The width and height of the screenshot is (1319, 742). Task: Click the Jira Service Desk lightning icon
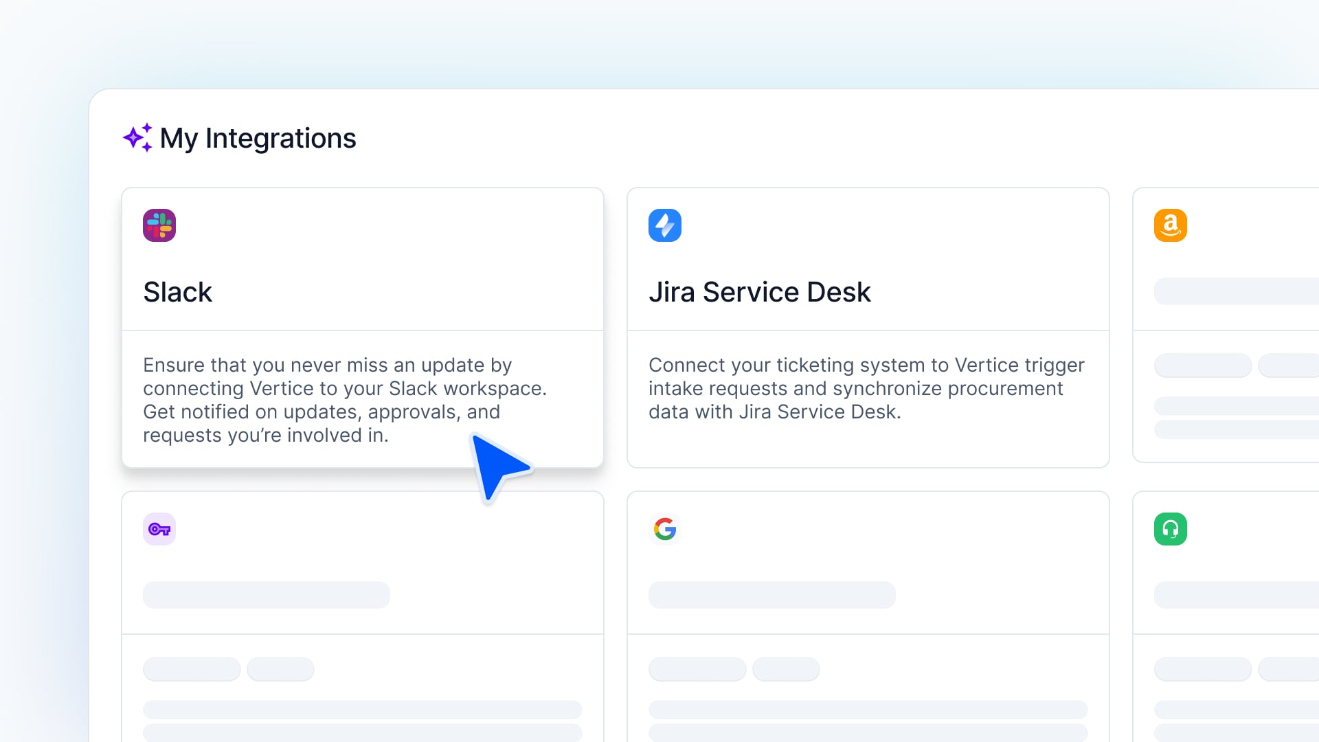tap(664, 225)
